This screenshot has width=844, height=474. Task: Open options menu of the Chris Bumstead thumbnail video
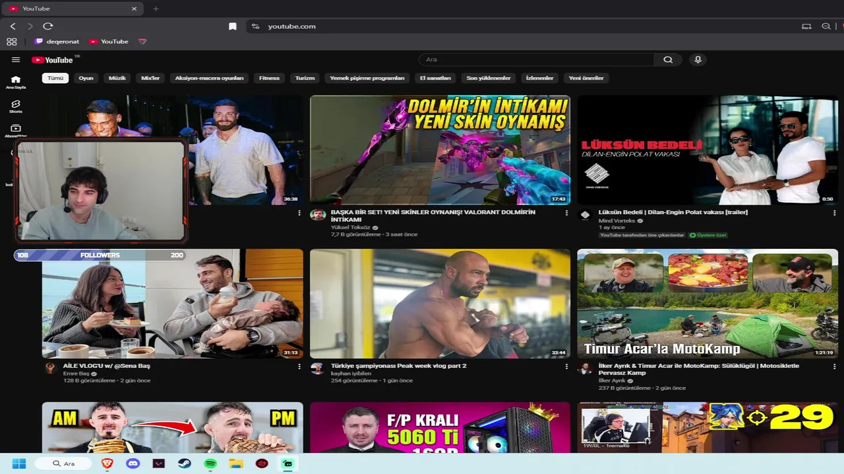(x=299, y=213)
